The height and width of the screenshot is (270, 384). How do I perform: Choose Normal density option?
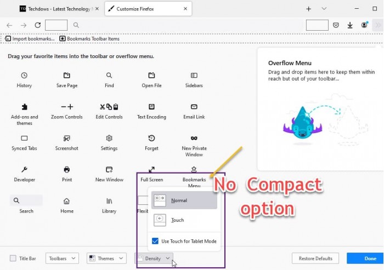[x=184, y=200]
